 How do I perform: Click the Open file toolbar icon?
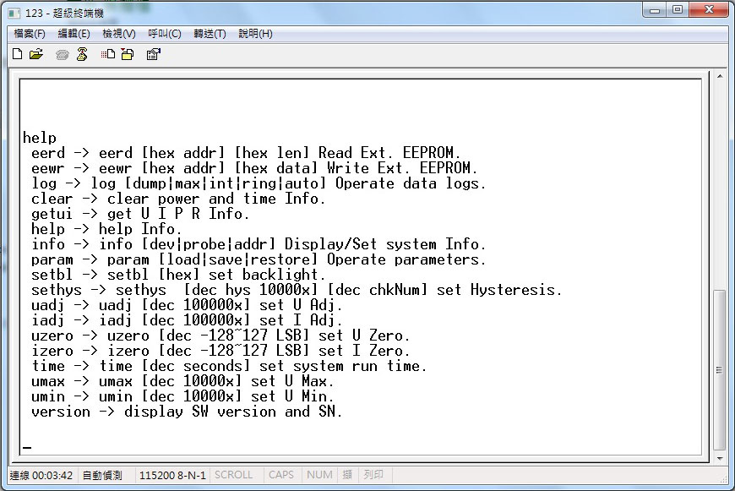(35, 54)
